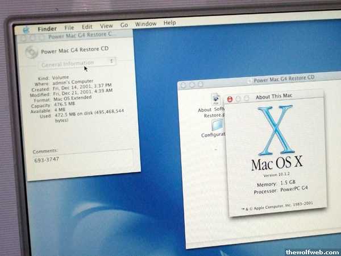Minimize the About This Mac window
Viewport: 341px width, 256px height.
[x=238, y=98]
